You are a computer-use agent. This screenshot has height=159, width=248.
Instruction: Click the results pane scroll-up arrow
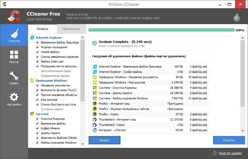(243, 38)
